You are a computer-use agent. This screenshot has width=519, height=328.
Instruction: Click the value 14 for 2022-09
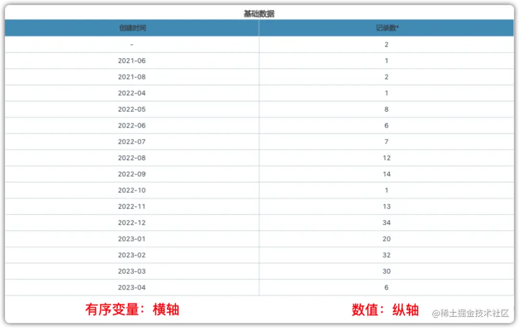point(386,174)
